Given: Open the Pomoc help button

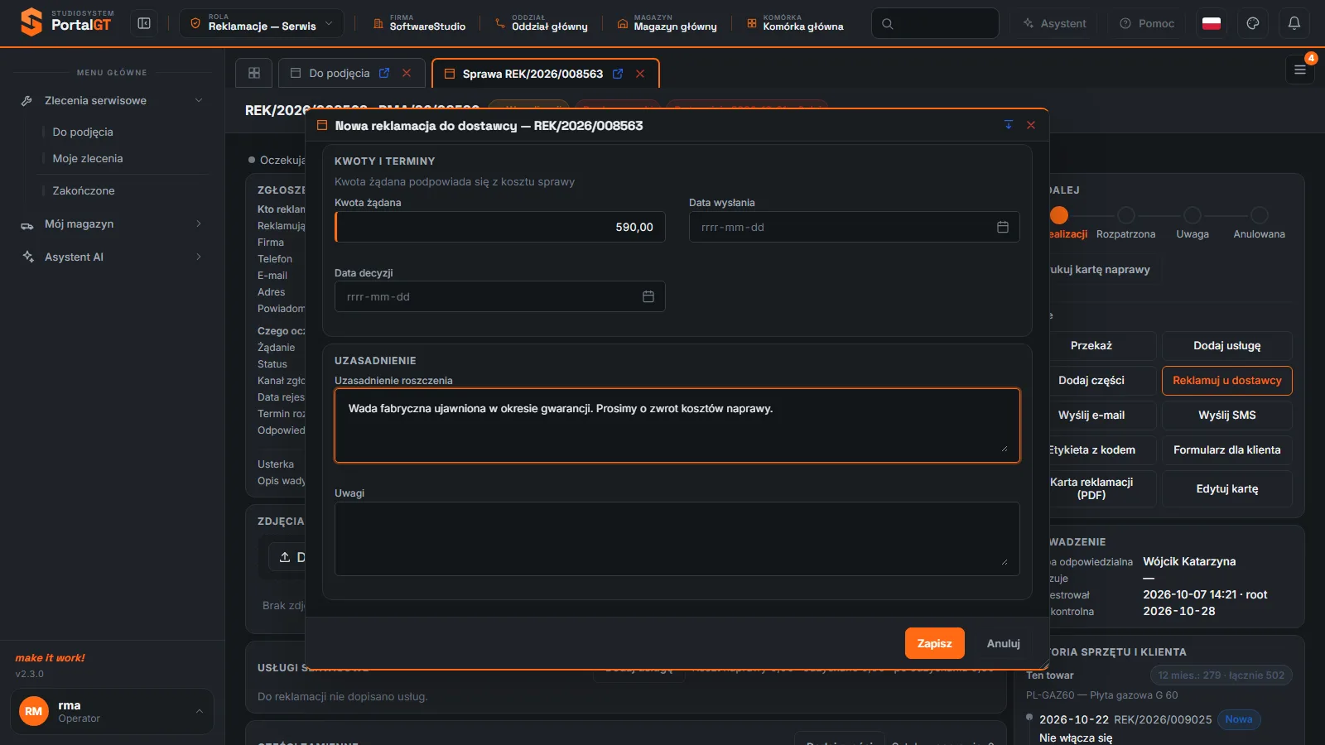Looking at the screenshot, I should (x=1147, y=23).
